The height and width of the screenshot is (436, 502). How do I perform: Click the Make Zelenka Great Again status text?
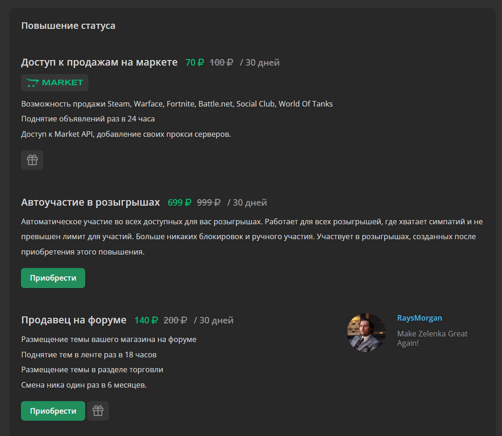coord(432,338)
